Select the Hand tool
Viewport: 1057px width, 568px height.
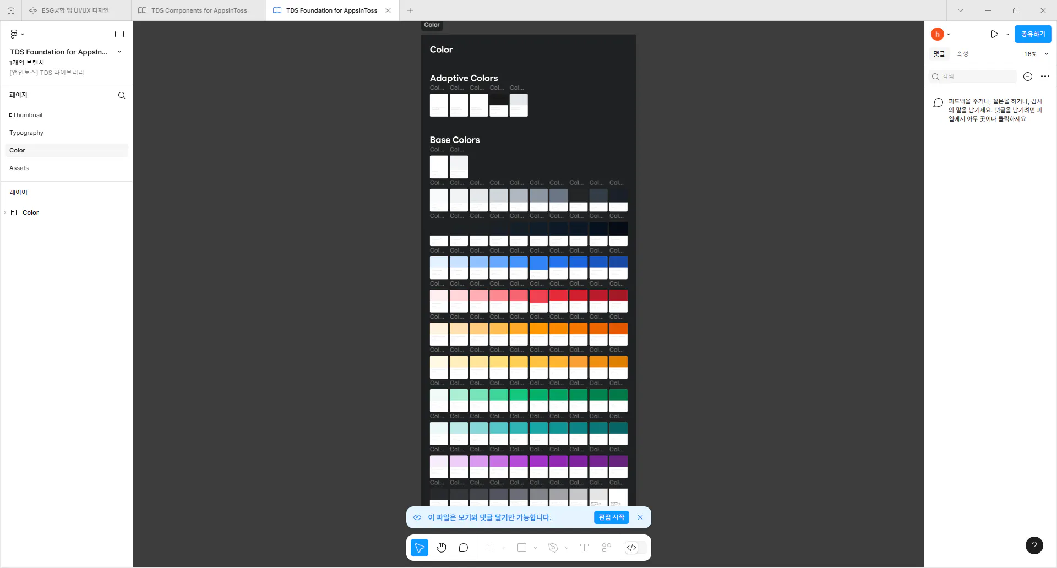[x=442, y=548]
